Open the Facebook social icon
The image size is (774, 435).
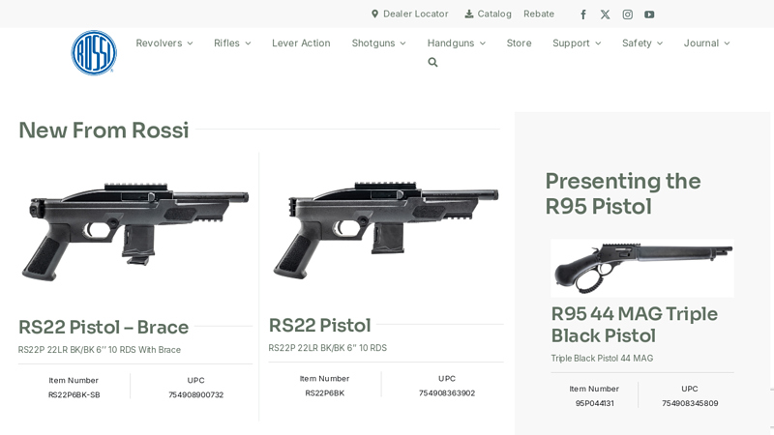point(583,14)
